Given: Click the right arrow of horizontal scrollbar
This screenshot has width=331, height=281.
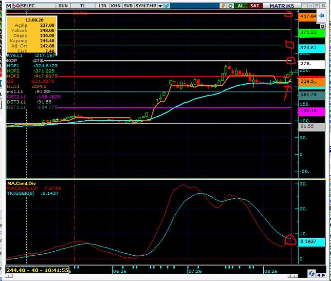Looking at the screenshot, I should click(295, 276).
